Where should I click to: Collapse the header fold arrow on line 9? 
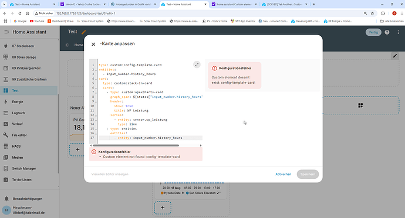96,102
